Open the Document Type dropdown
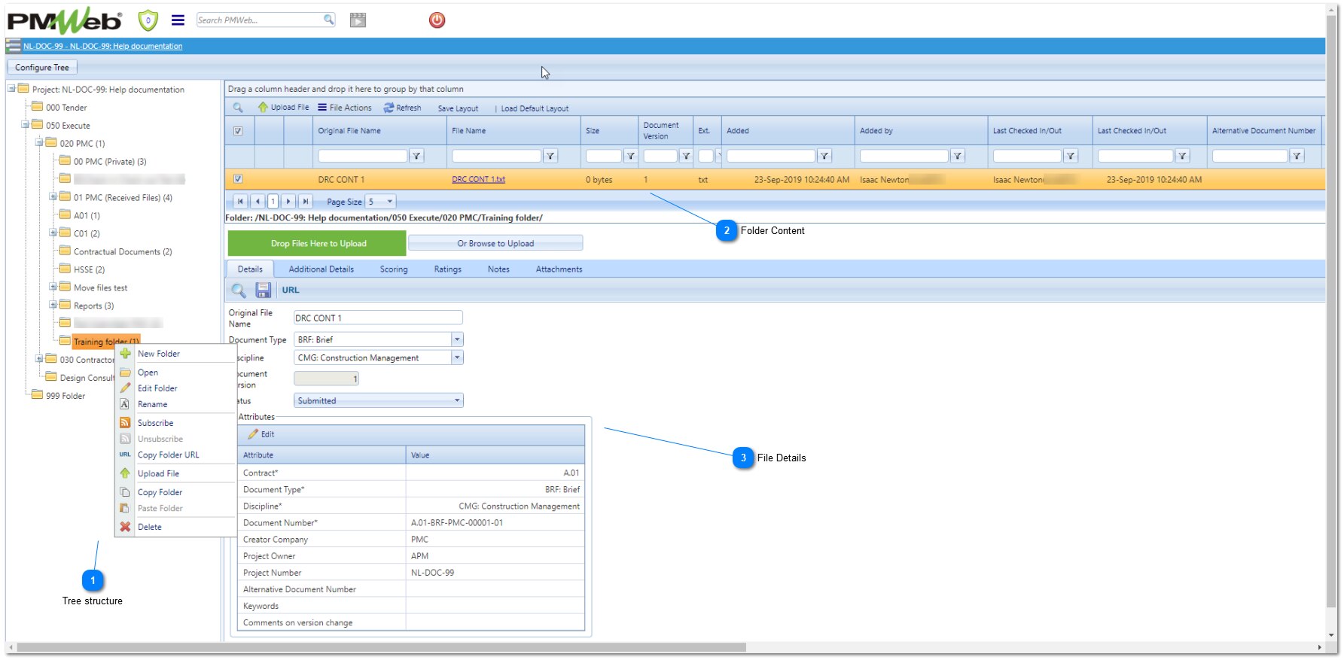This screenshot has height=660, width=1344. click(457, 339)
